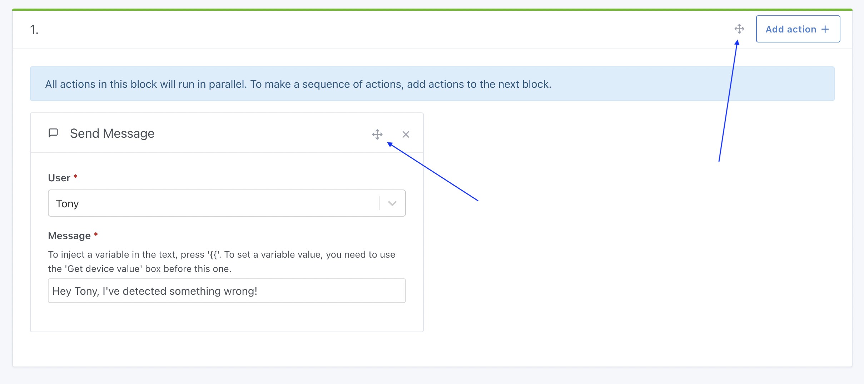Click the Message text input field

(x=227, y=291)
